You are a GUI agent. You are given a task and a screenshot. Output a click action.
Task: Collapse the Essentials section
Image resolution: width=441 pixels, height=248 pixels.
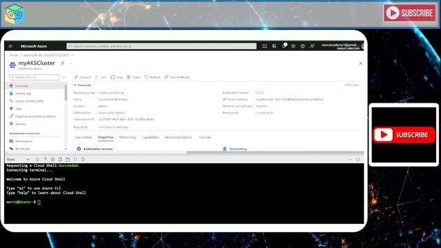tap(83, 85)
